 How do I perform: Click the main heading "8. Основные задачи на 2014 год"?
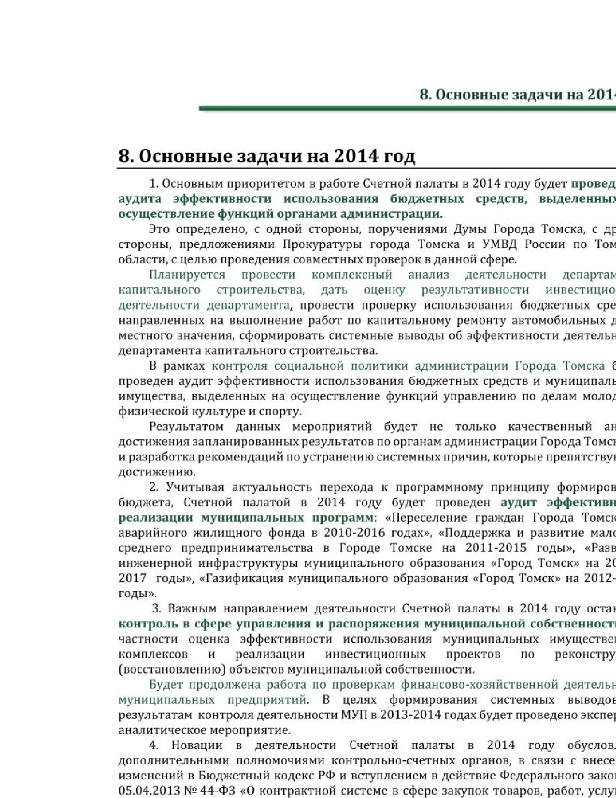point(267,156)
